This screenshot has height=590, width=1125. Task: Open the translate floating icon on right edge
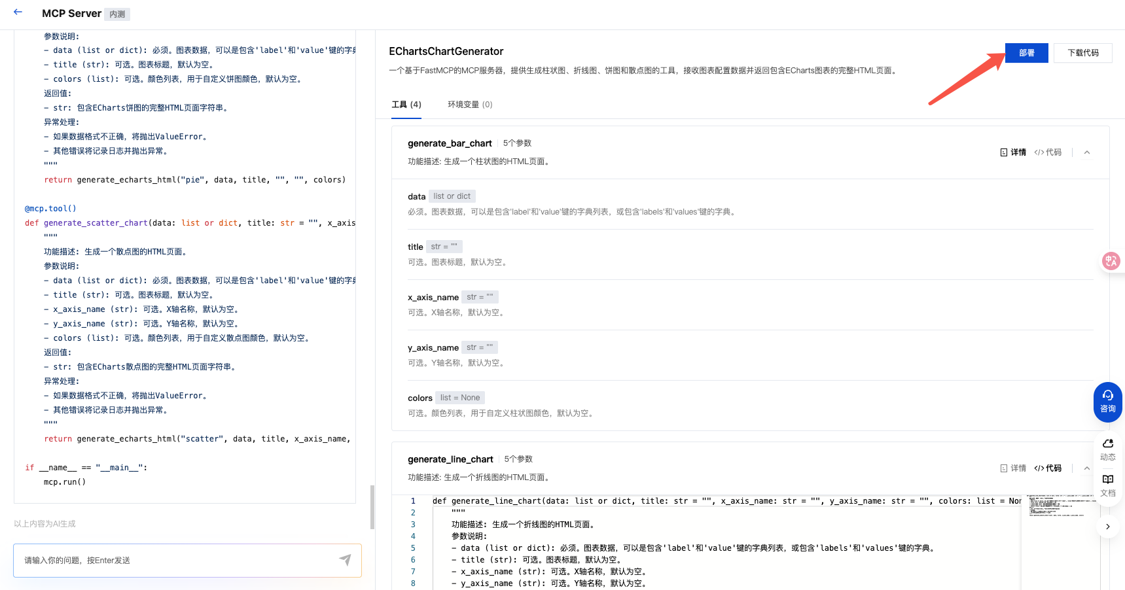coord(1111,262)
